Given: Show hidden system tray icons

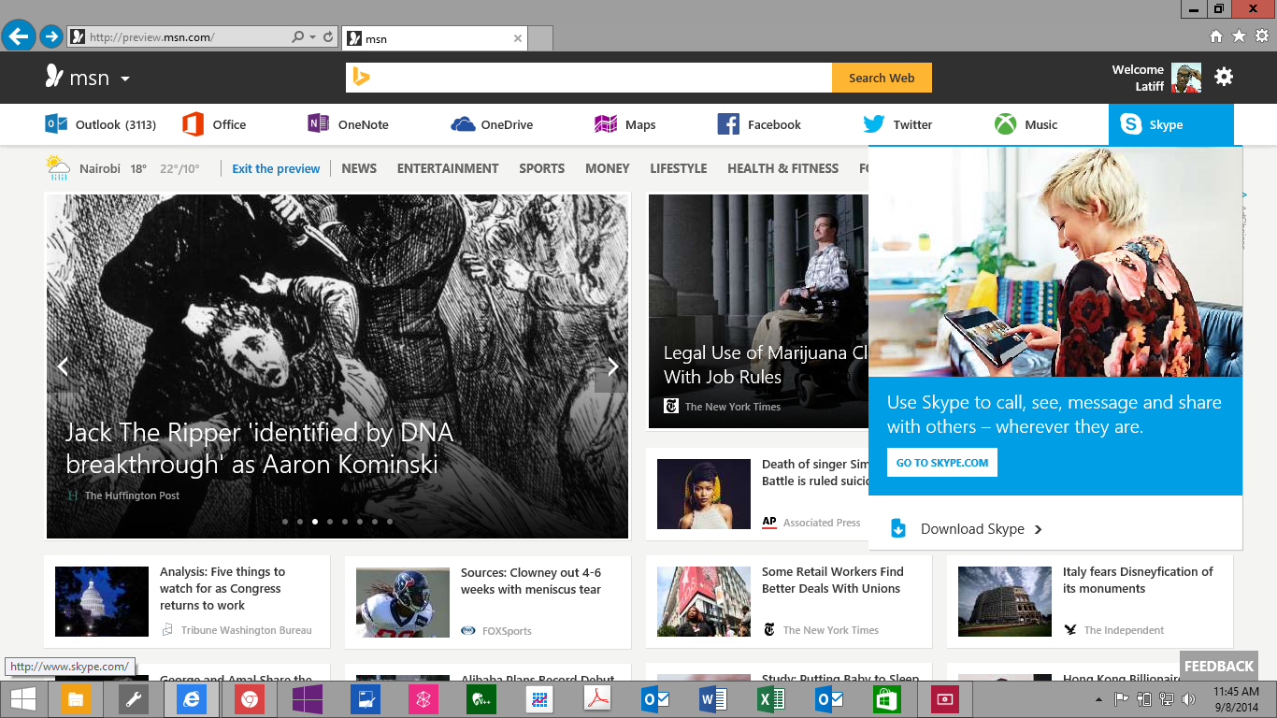Looking at the screenshot, I should click(1098, 699).
